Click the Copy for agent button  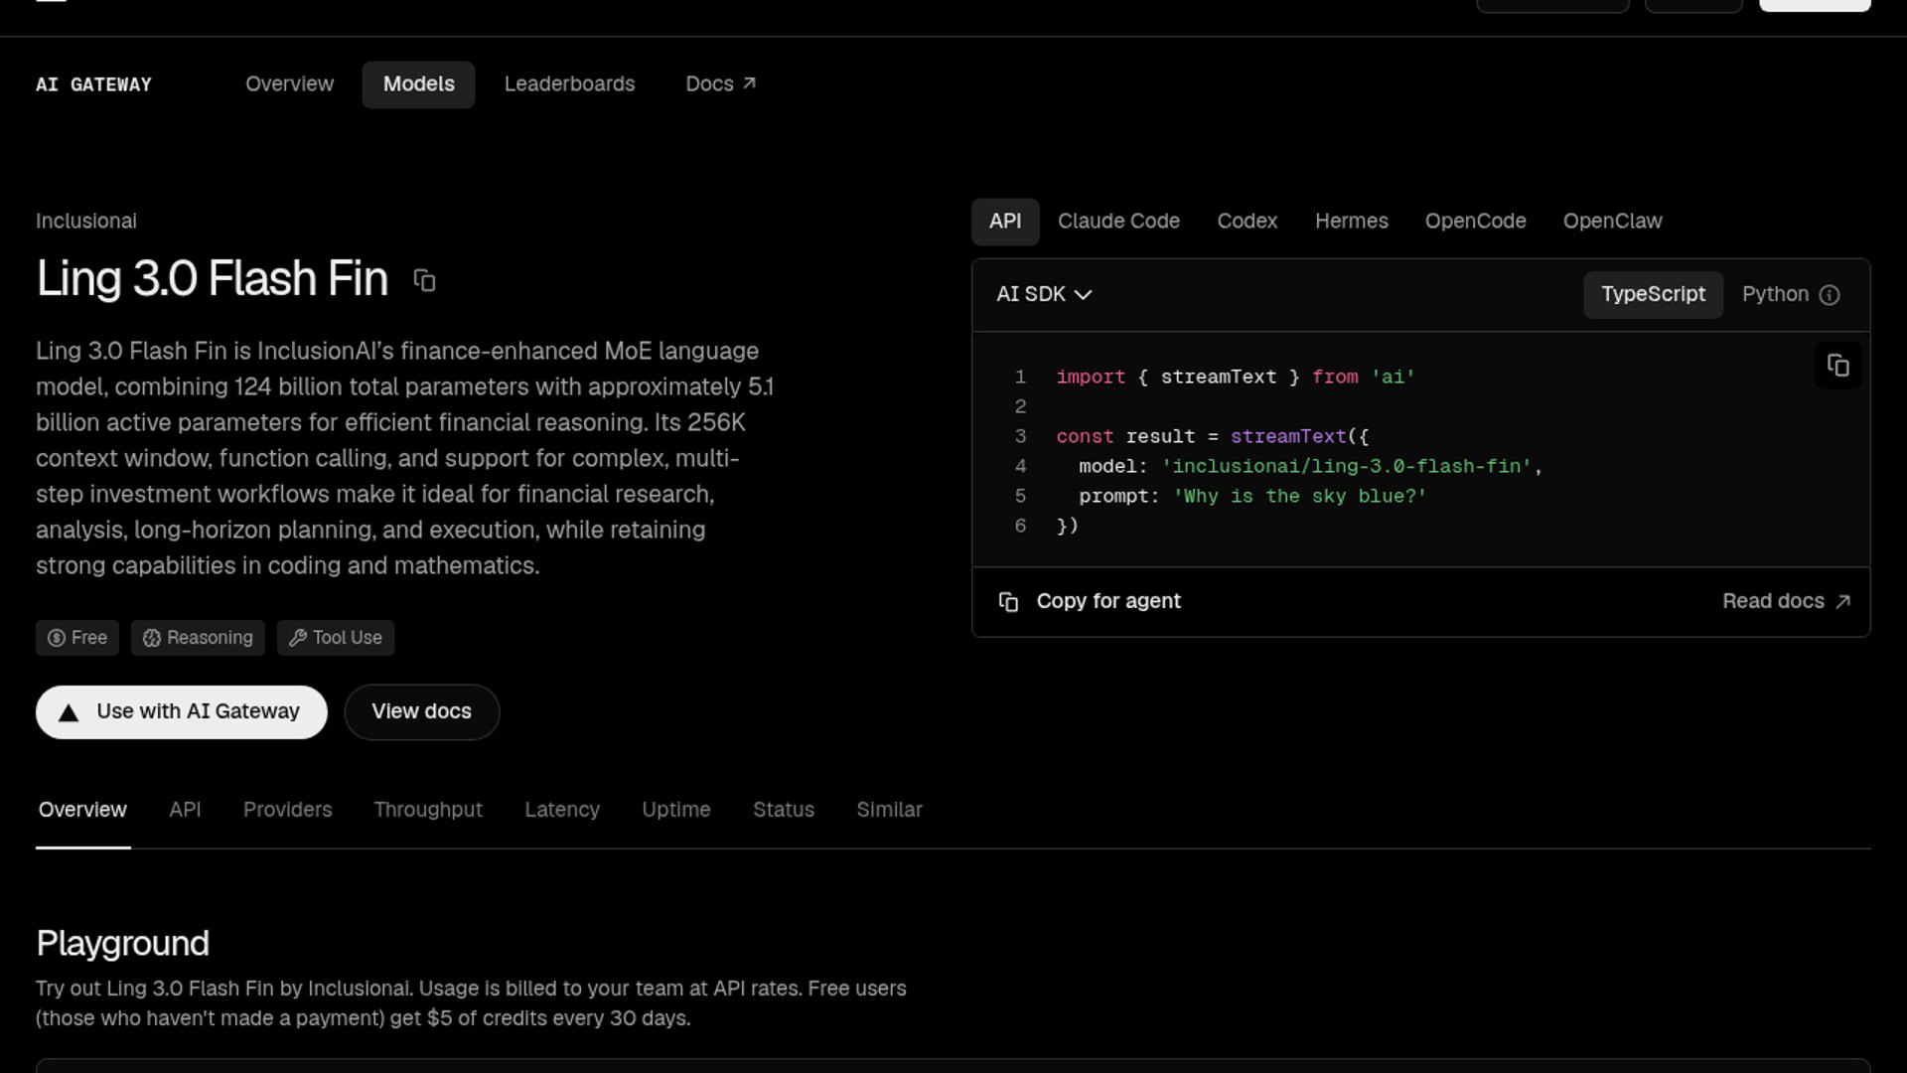tap(1090, 601)
